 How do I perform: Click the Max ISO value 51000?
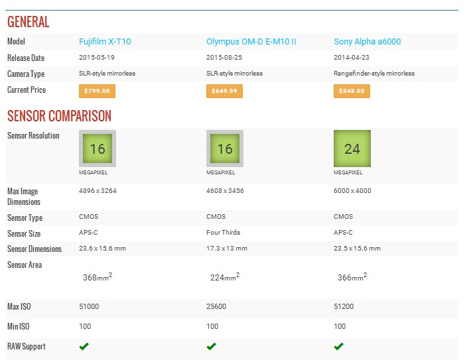pyautogui.click(x=89, y=307)
